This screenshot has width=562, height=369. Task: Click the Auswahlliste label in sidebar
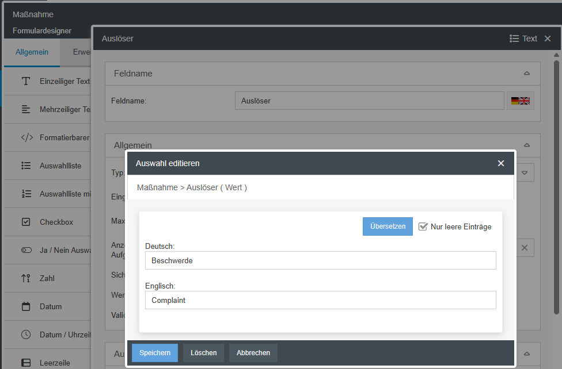point(60,166)
